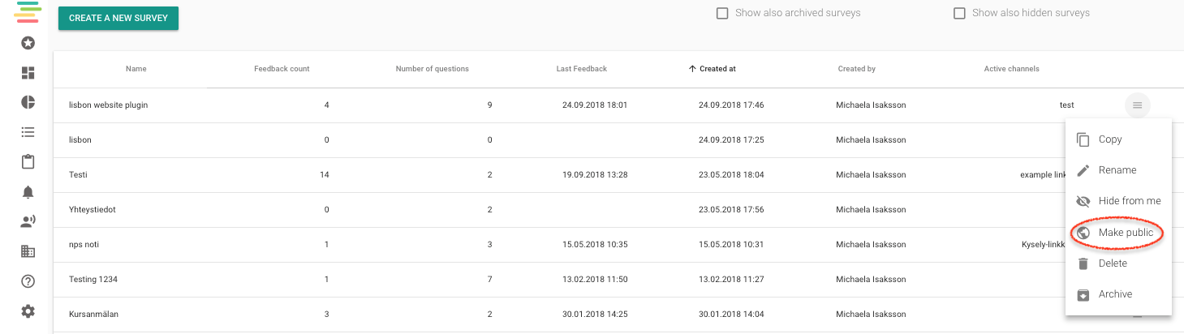Screen dimensions: 1184x334
Task: Click Created at 23.05.2018 17:56 cell
Action: click(x=731, y=209)
